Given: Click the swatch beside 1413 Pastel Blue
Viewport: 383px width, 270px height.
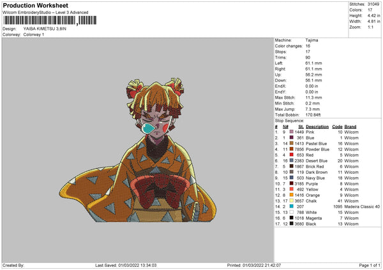Looking at the screenshot, I should pos(292,143).
